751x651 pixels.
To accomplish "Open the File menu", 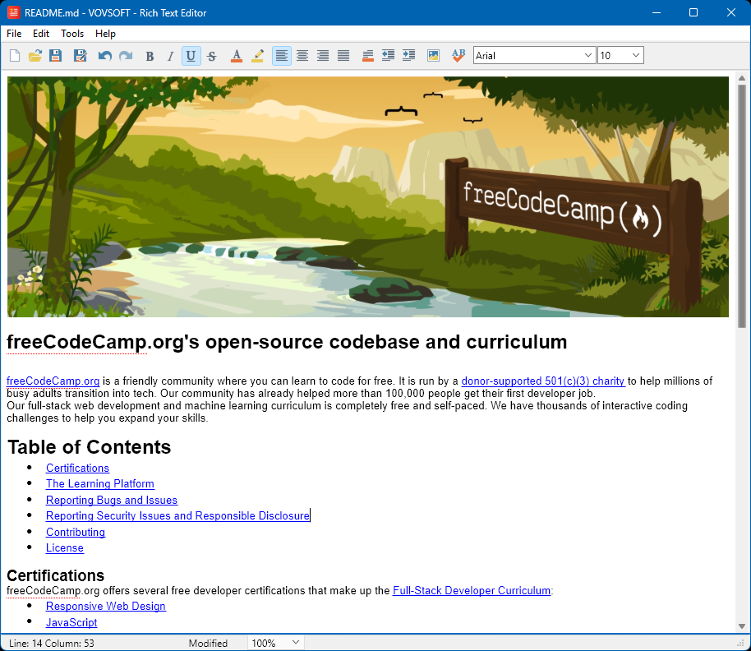I will click(x=14, y=34).
